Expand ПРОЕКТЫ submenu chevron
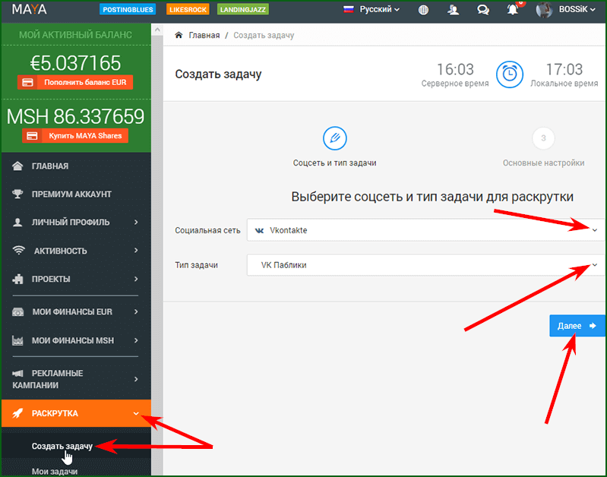 point(136,279)
